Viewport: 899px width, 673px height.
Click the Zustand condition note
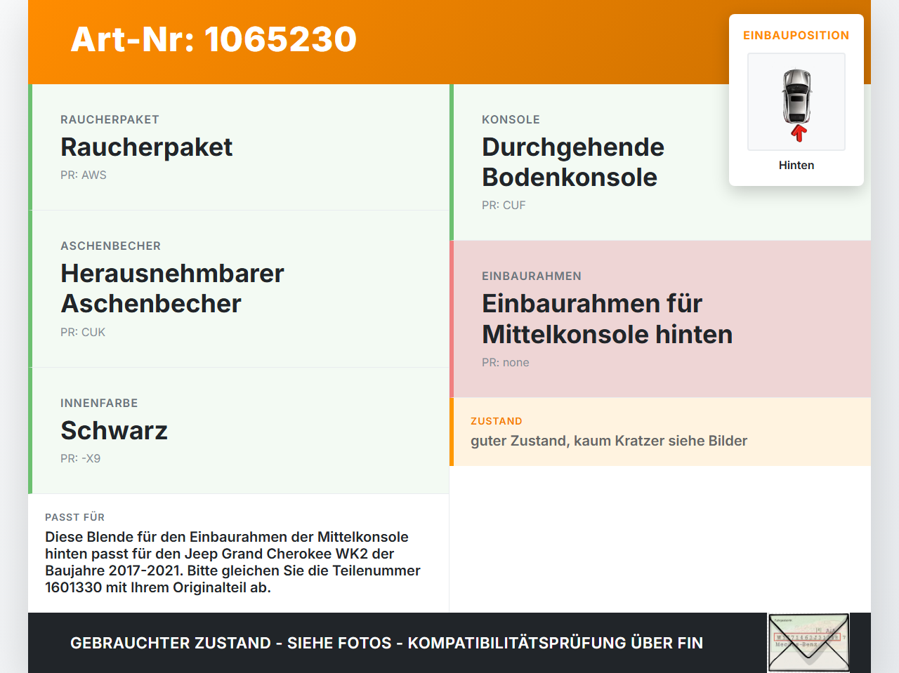(660, 432)
